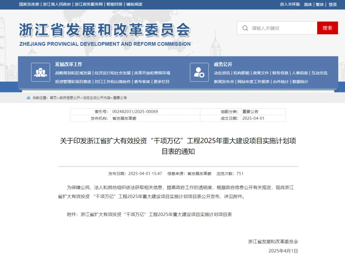
Task: Click 登录 to sign in
Action: (x=333, y=4)
